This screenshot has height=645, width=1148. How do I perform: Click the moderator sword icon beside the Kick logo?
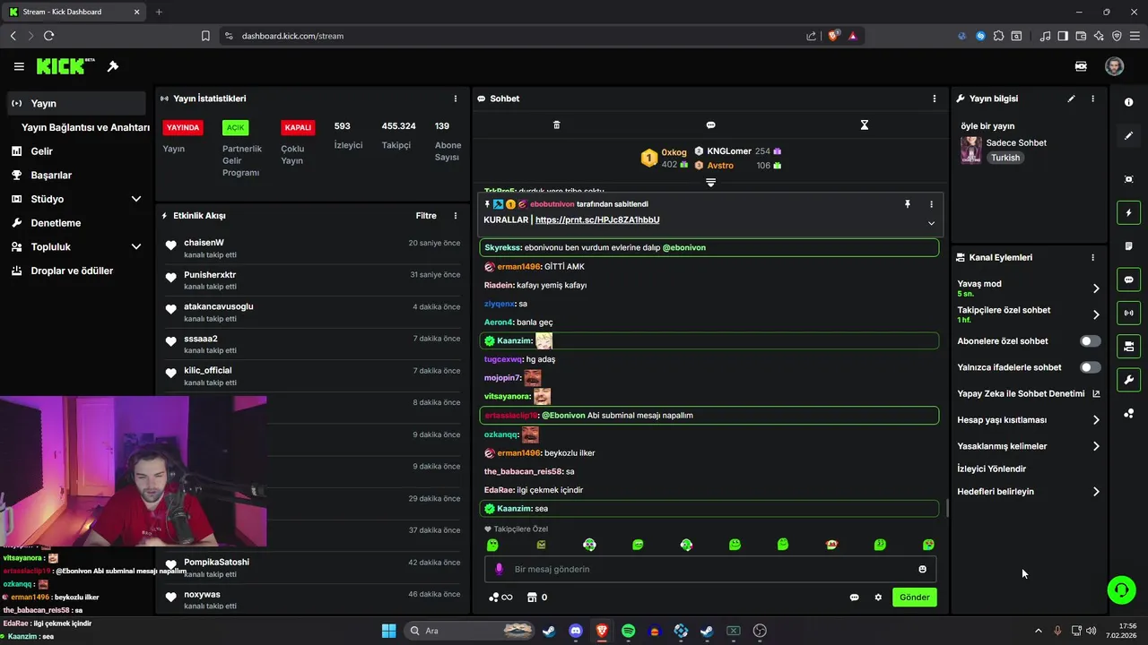click(x=113, y=66)
